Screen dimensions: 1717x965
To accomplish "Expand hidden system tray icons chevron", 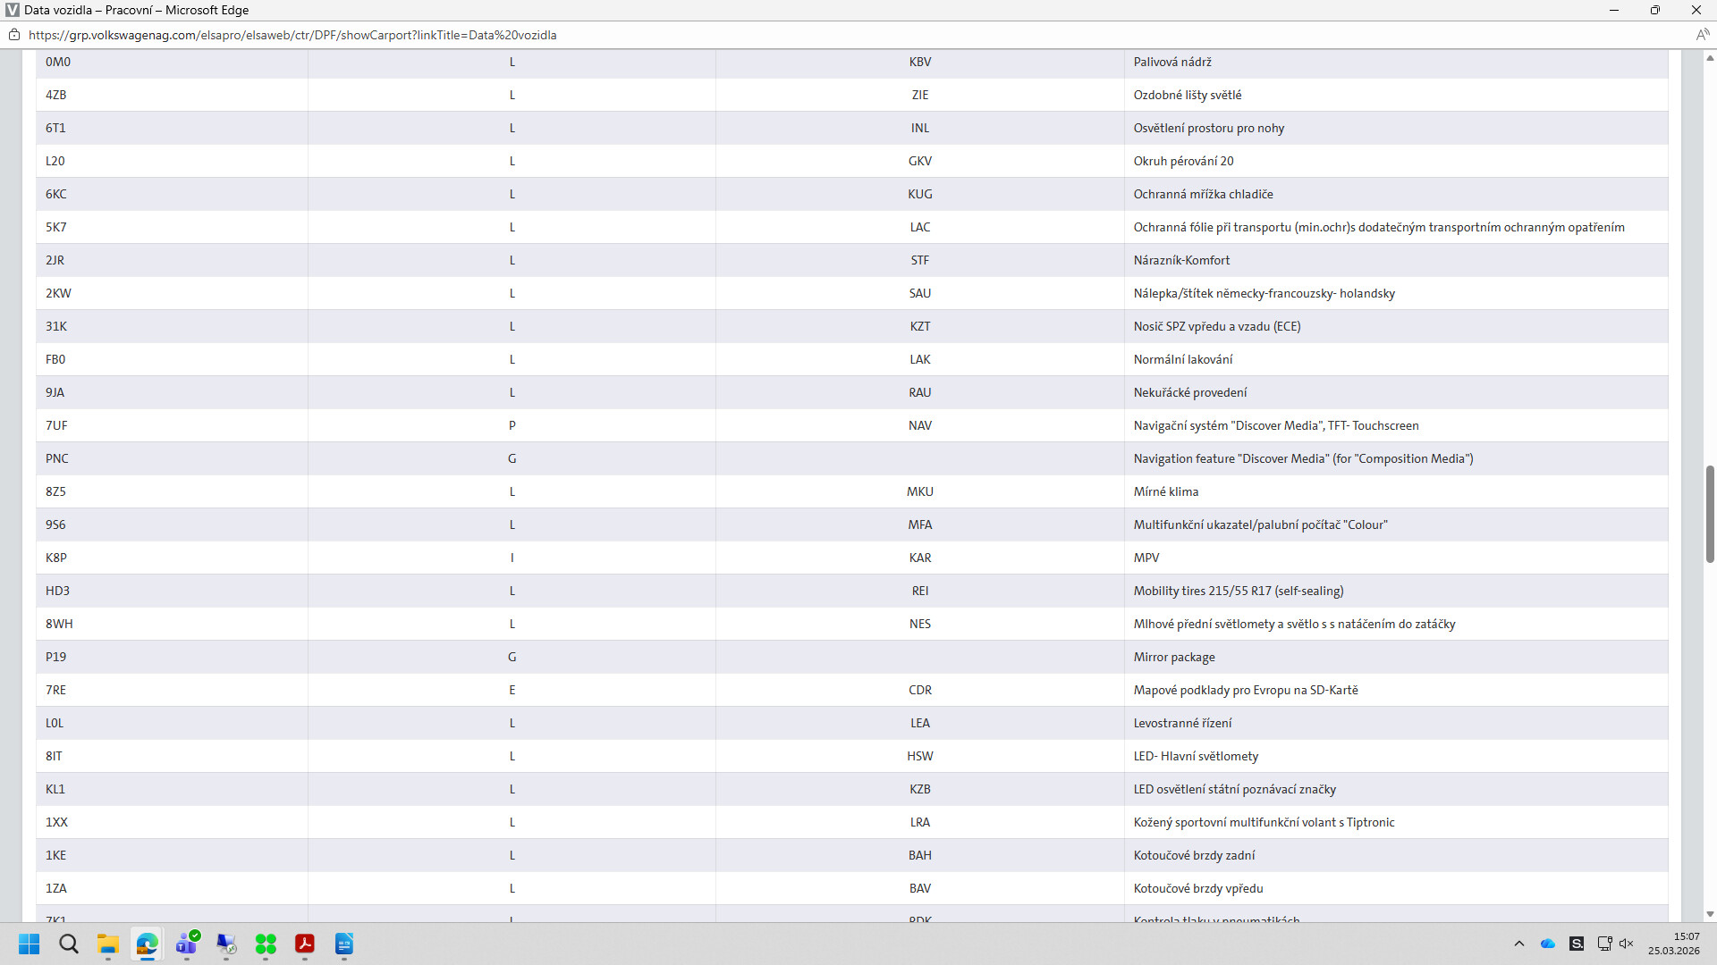I will tap(1518, 944).
